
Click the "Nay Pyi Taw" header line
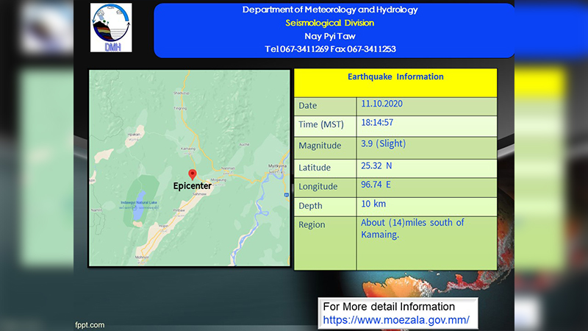[330, 36]
